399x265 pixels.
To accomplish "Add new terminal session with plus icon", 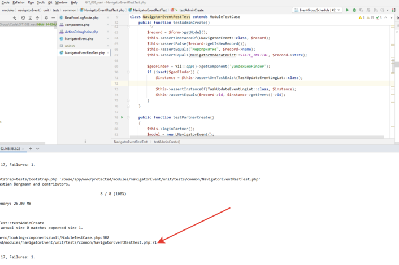I will coord(31,148).
